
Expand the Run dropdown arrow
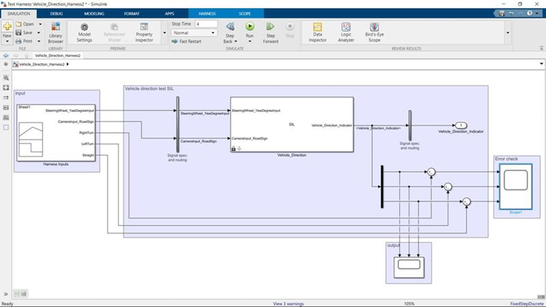click(x=250, y=42)
